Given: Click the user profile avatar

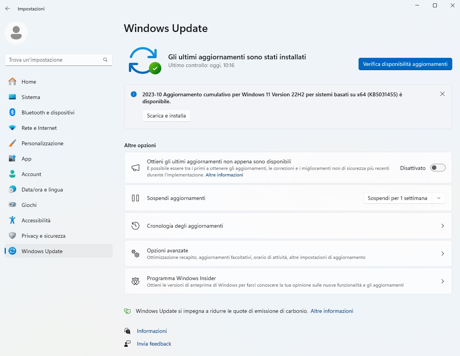Looking at the screenshot, I should [x=16, y=33].
